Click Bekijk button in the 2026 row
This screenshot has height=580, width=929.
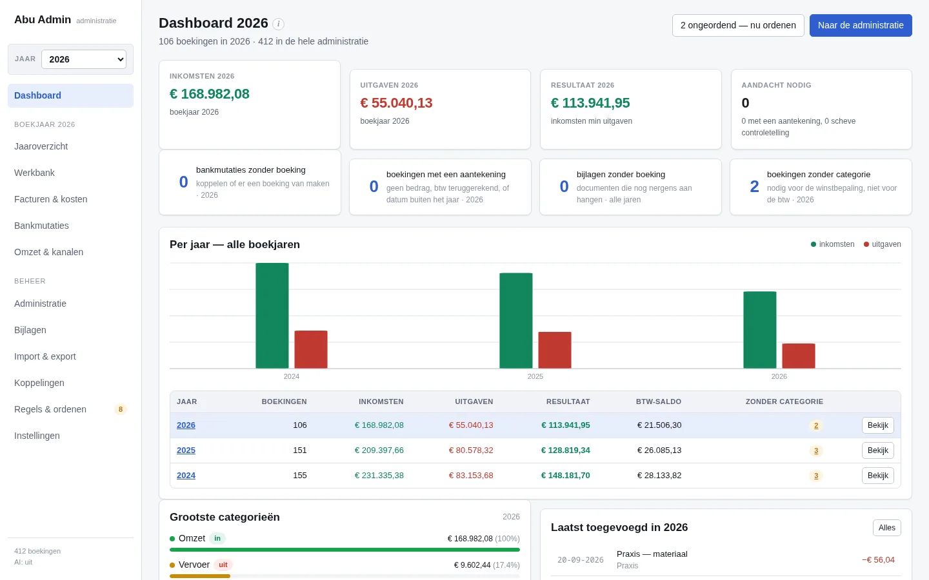coord(878,425)
